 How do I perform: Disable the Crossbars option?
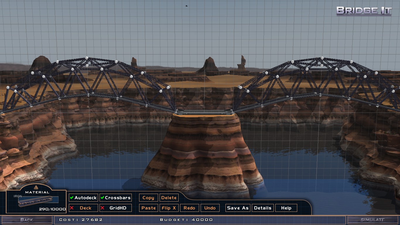115,198
